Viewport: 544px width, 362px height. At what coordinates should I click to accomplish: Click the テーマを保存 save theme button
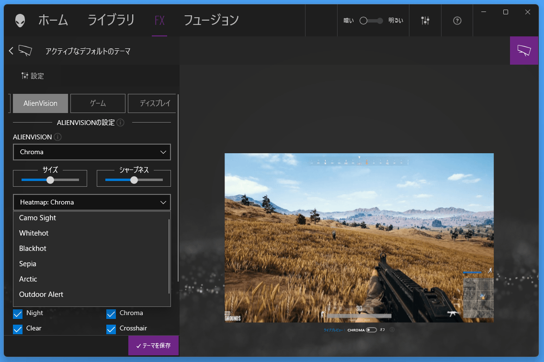click(x=153, y=345)
